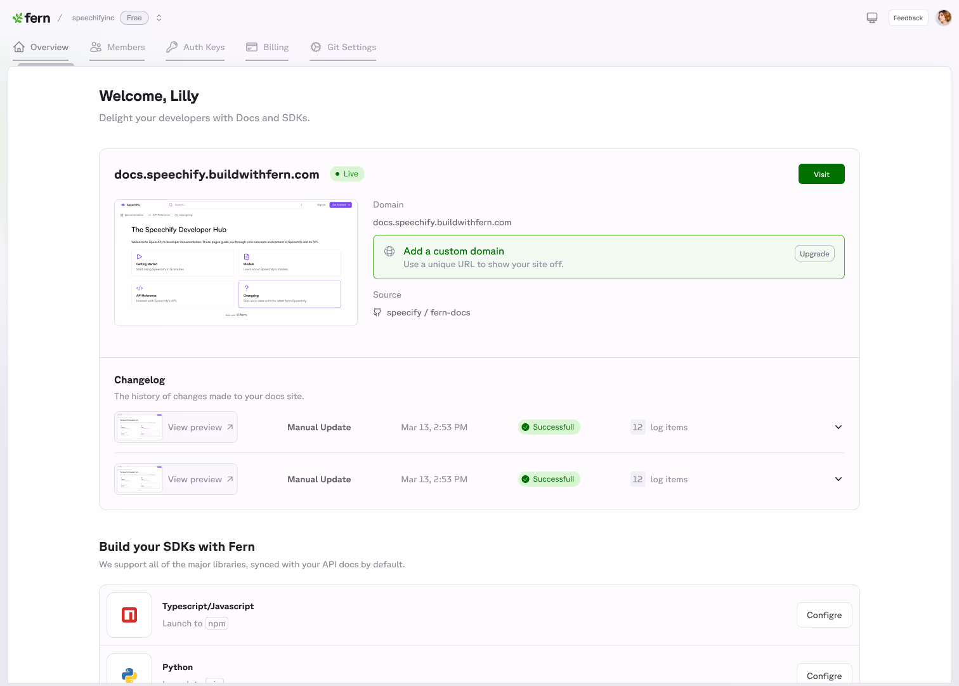Open the Speechify Developer Hub site thumbnail
This screenshot has width=959, height=686.
[236, 263]
